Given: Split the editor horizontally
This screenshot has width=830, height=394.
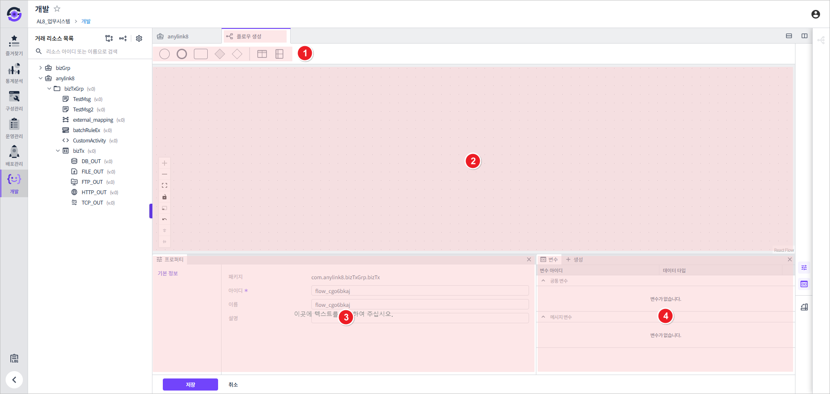Looking at the screenshot, I should pyautogui.click(x=789, y=36).
